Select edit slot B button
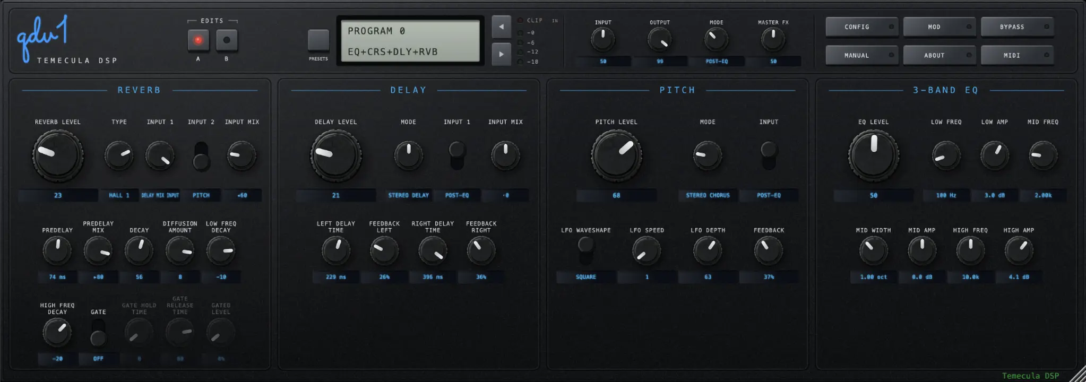 pyautogui.click(x=227, y=40)
